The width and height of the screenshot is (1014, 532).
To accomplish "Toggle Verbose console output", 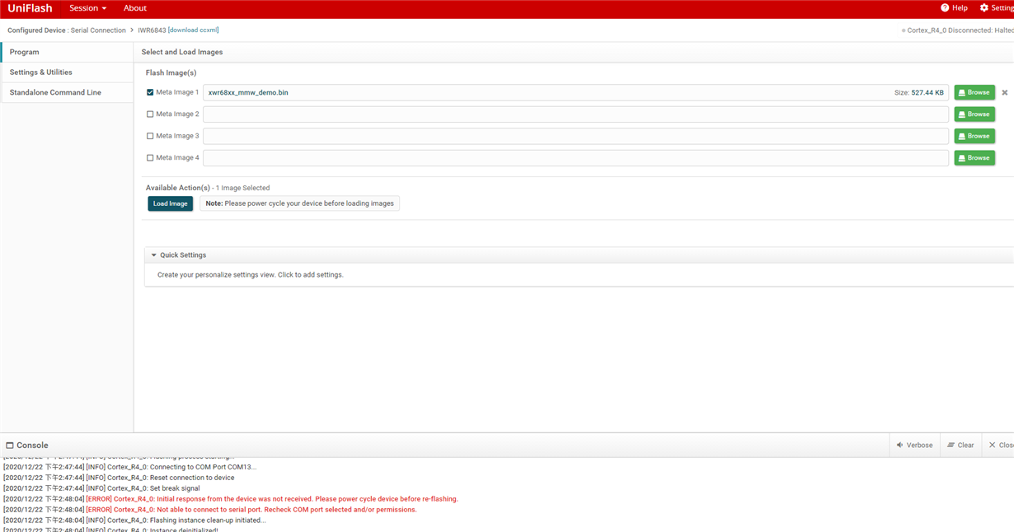I will click(915, 446).
